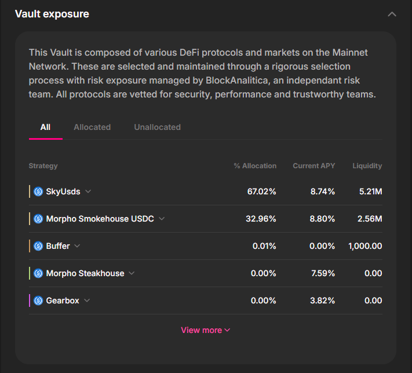
Task: Expand the Buffer strategy chevron
Action: (x=78, y=246)
